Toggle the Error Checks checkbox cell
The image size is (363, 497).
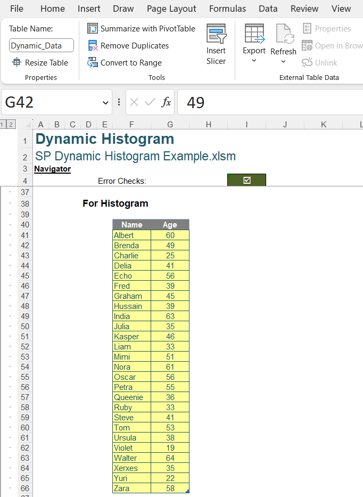[x=246, y=181]
